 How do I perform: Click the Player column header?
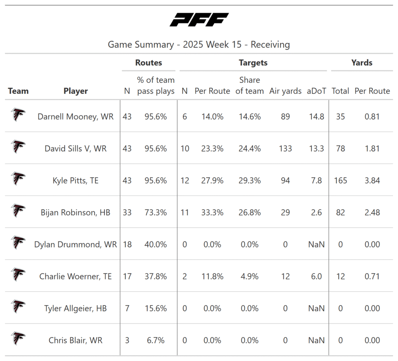click(x=76, y=91)
